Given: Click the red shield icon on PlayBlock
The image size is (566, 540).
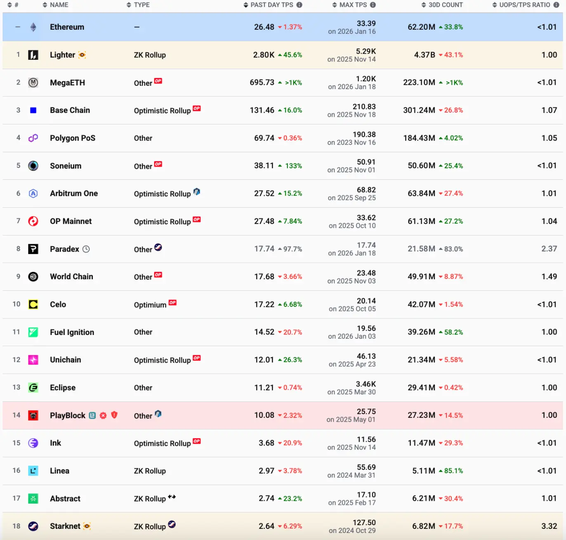Looking at the screenshot, I should tap(114, 415).
